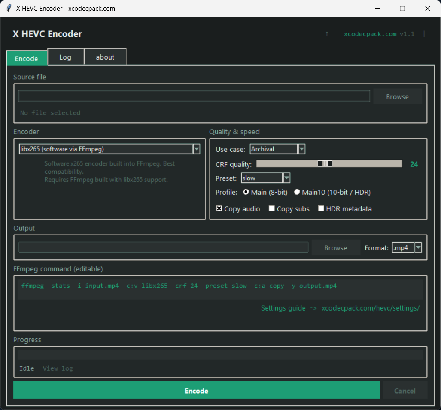This screenshot has width=441, height=410.
Task: Open the about tab
Action: [x=105, y=57]
